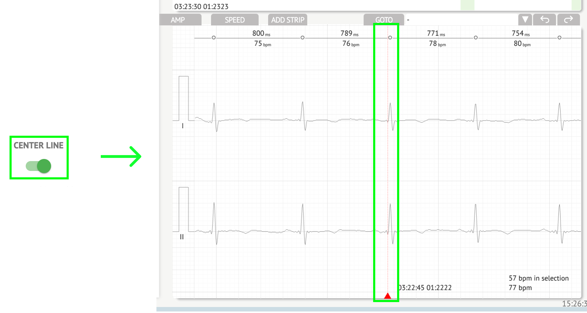The height and width of the screenshot is (313, 587).
Task: Click beat marker between 800 ms and 789 ms
Action: pos(302,38)
